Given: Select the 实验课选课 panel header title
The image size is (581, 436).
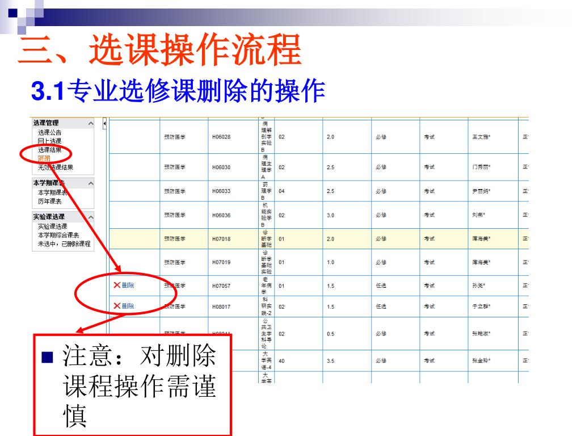Looking at the screenshot, I should tap(49, 217).
